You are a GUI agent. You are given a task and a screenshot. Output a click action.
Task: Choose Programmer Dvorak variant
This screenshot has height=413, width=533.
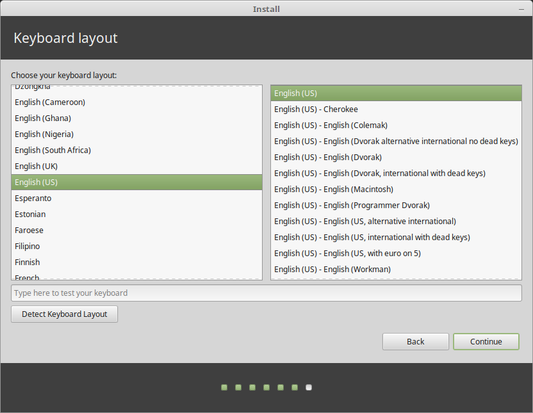pyautogui.click(x=396, y=205)
